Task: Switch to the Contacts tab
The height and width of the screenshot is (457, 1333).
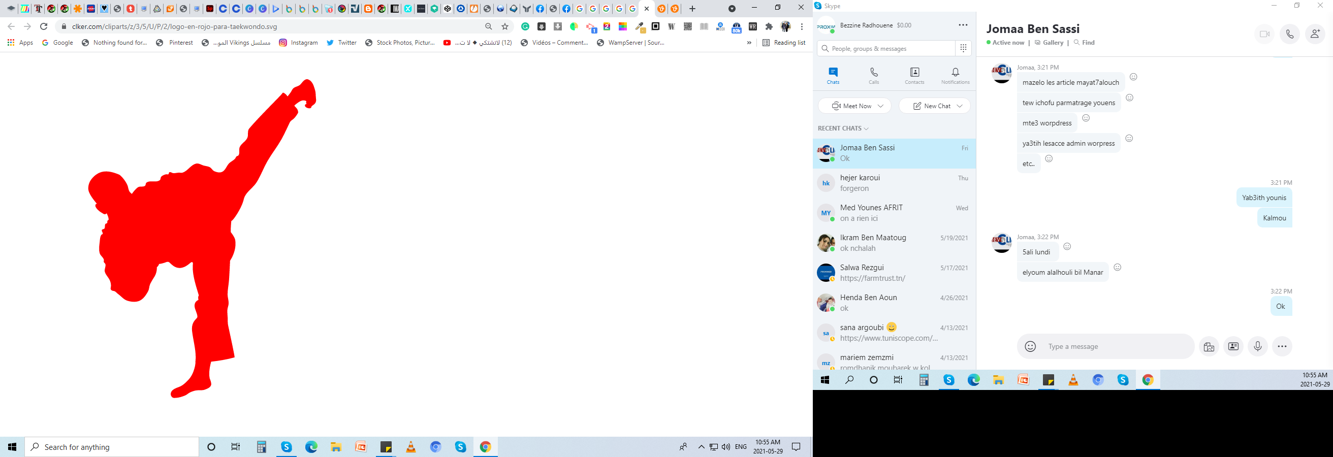Action: [x=914, y=76]
